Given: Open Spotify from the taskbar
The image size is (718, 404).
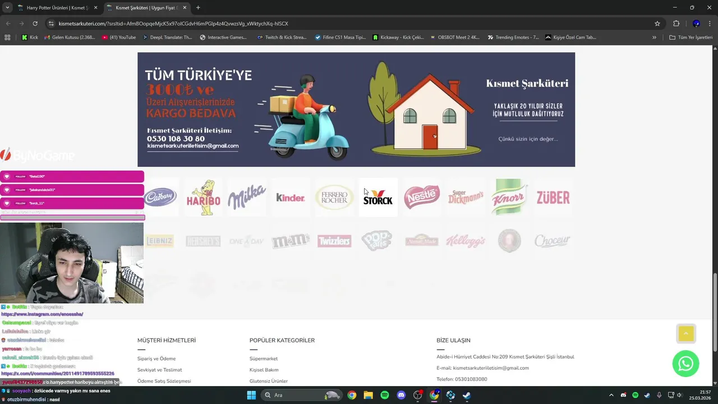Looking at the screenshot, I should point(385,395).
